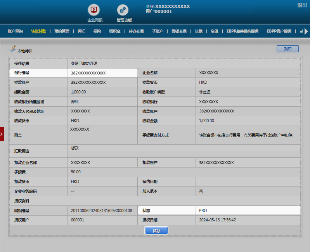The image size is (310, 252).
Task: Click the 附言 value XXXXXXXX
Action: click(80, 129)
